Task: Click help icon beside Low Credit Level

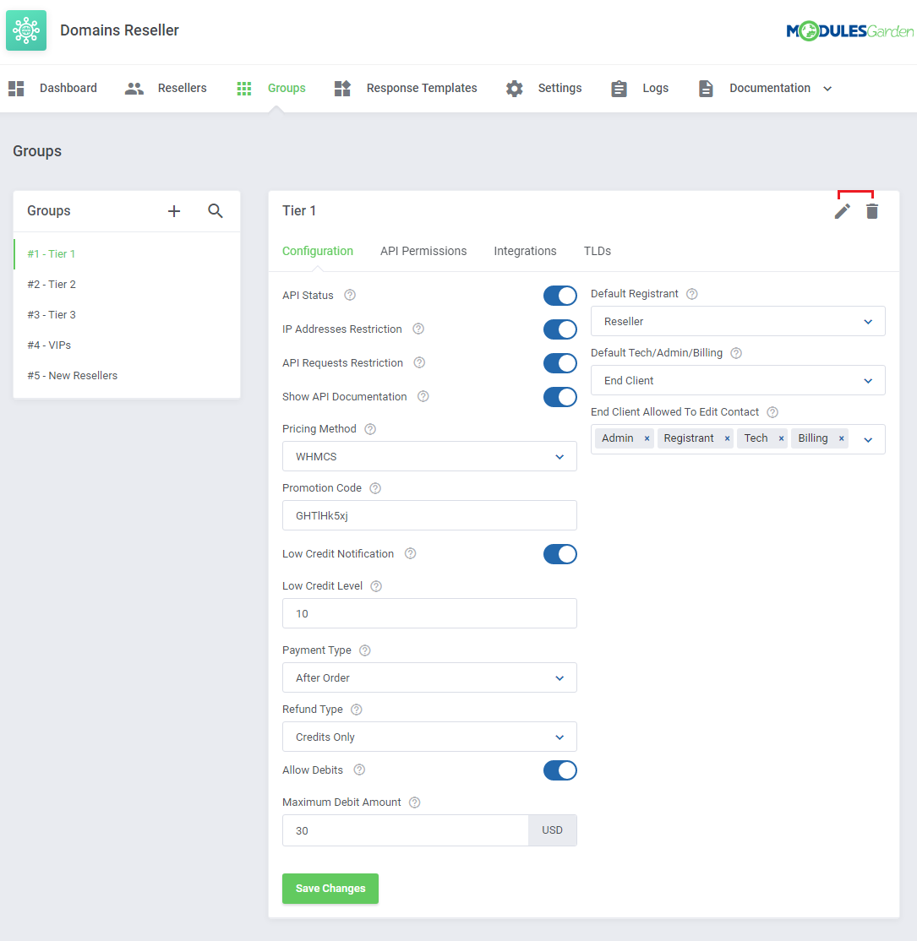Action: click(376, 586)
